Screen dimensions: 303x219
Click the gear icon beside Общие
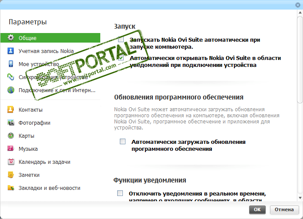pyautogui.click(x=11, y=38)
